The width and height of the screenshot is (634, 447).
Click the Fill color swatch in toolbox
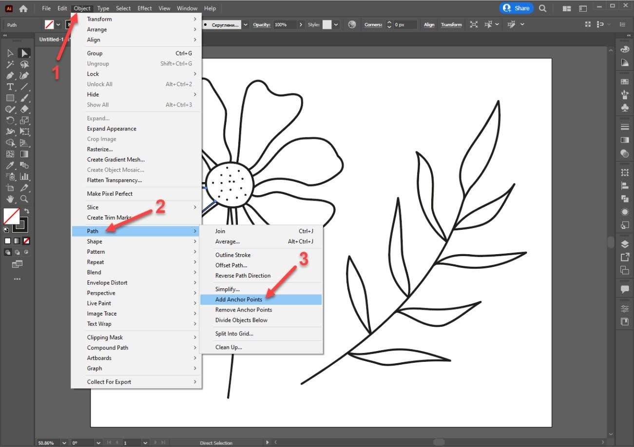point(12,216)
